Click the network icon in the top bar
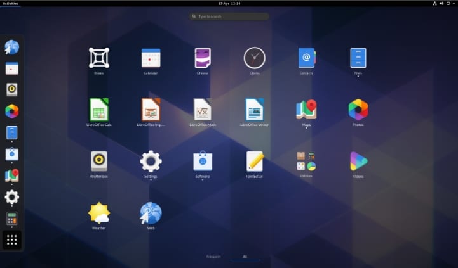Image resolution: width=458 pixels, height=268 pixels. [x=434, y=4]
